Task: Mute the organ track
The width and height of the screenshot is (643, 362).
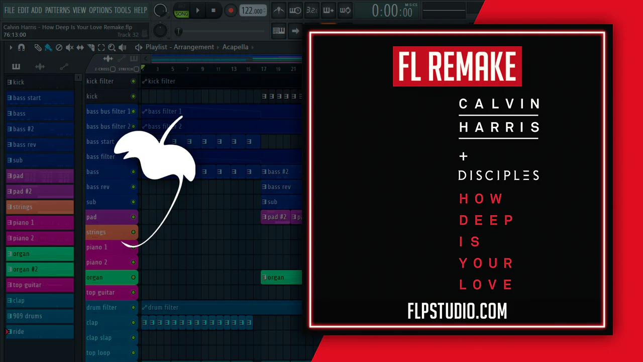Action: [x=133, y=277]
